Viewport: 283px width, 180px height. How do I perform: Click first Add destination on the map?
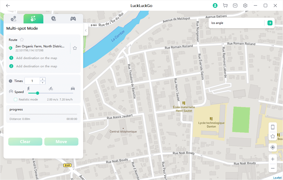tap(37, 58)
